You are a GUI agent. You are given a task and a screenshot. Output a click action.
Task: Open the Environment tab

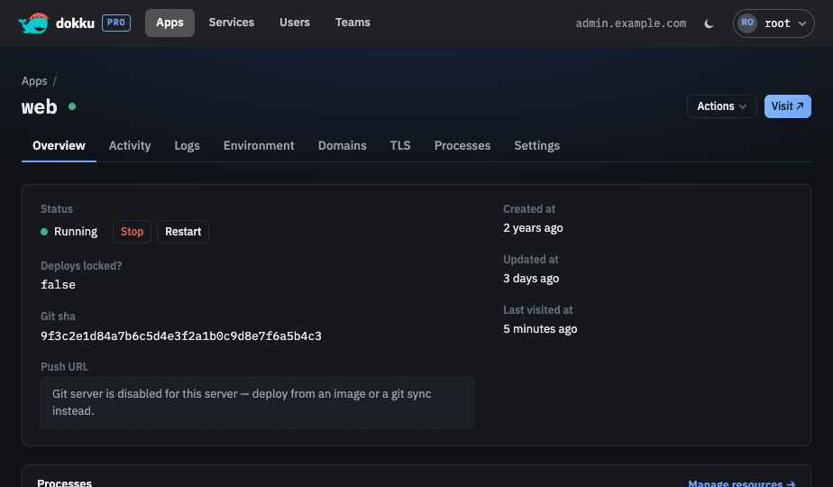click(259, 146)
